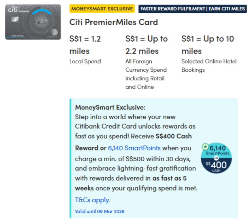Click the Local Spend label
The height and width of the screenshot is (223, 251).
85,61
